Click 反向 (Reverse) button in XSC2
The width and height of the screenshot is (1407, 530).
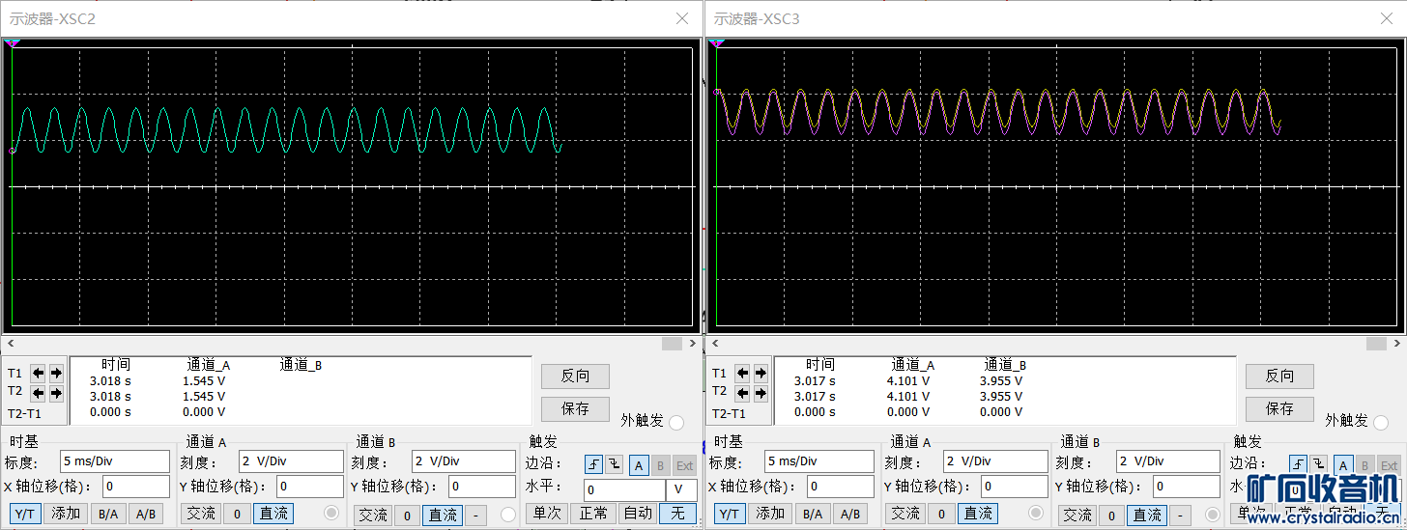click(575, 376)
